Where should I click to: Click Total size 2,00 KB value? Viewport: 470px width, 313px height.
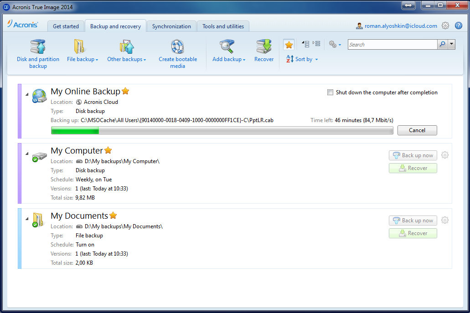[84, 263]
